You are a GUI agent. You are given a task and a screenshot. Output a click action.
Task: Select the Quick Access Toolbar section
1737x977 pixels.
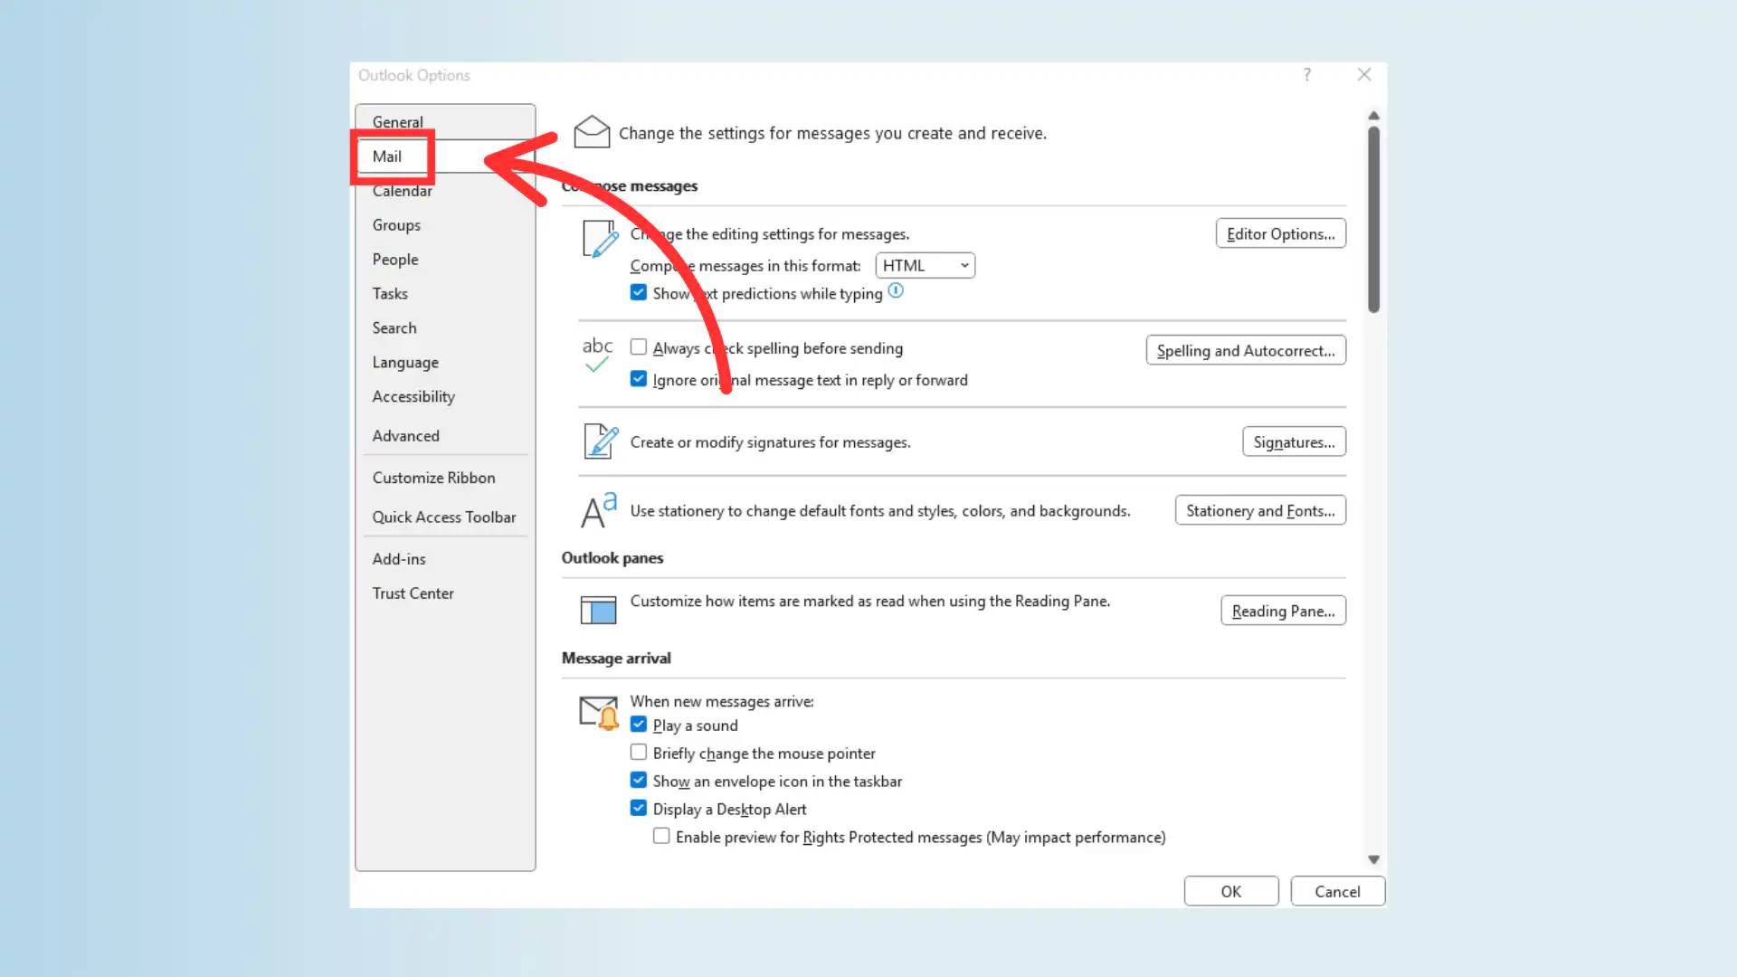443,517
